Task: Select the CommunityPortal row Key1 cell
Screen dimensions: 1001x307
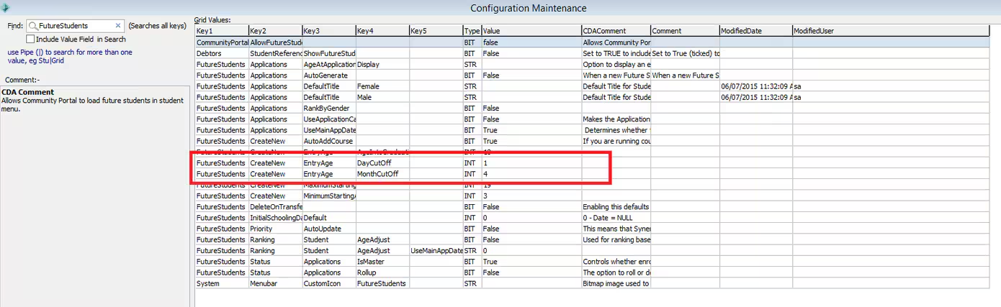Action: click(x=222, y=42)
